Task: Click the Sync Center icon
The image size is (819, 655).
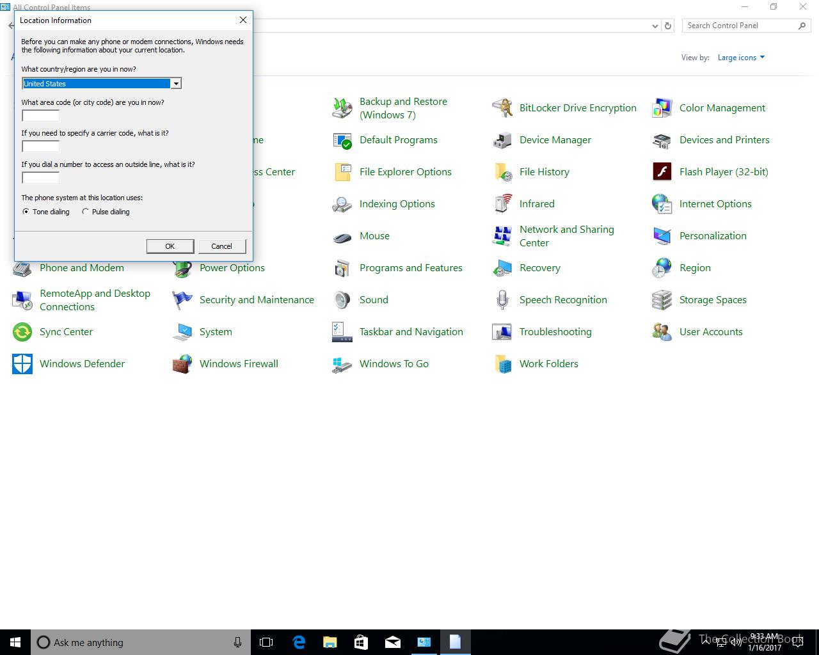Action: pos(22,332)
